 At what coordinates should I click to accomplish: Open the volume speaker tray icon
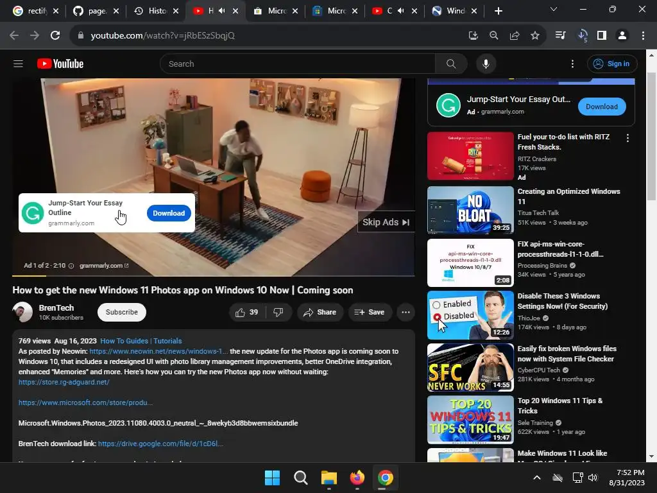(593, 478)
